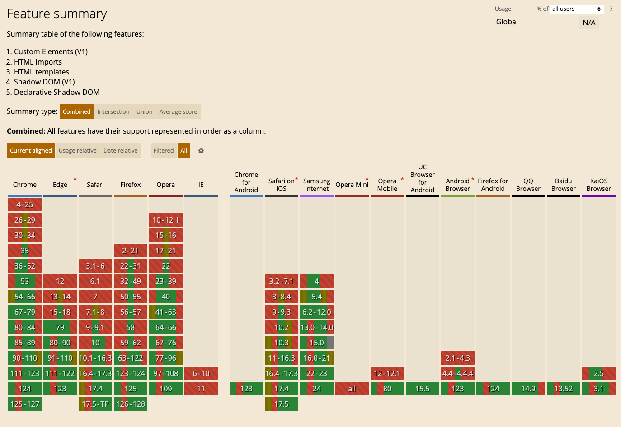Click the Chrome column header
This screenshot has width=621, height=427.
(x=25, y=185)
